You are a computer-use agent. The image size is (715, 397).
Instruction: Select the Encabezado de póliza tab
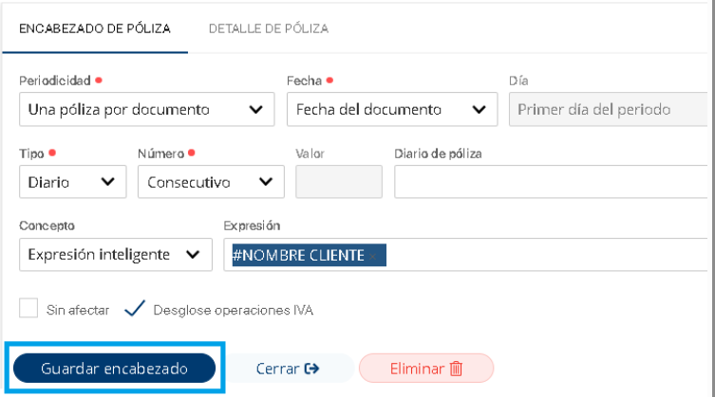(x=95, y=28)
